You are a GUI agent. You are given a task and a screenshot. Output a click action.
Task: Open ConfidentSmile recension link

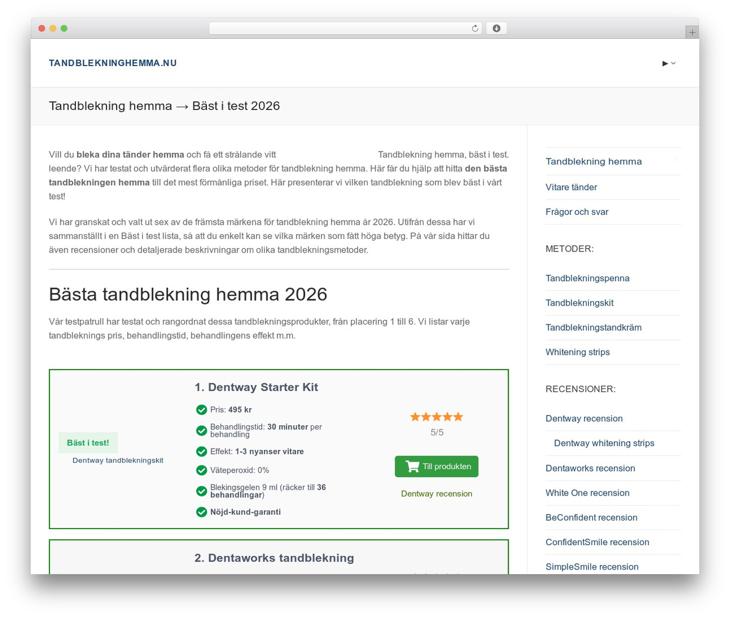597,542
